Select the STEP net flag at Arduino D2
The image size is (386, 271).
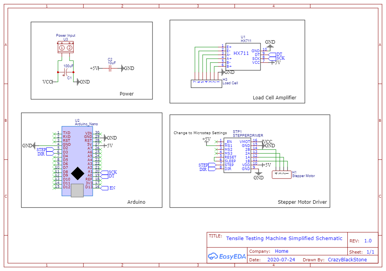45,150
